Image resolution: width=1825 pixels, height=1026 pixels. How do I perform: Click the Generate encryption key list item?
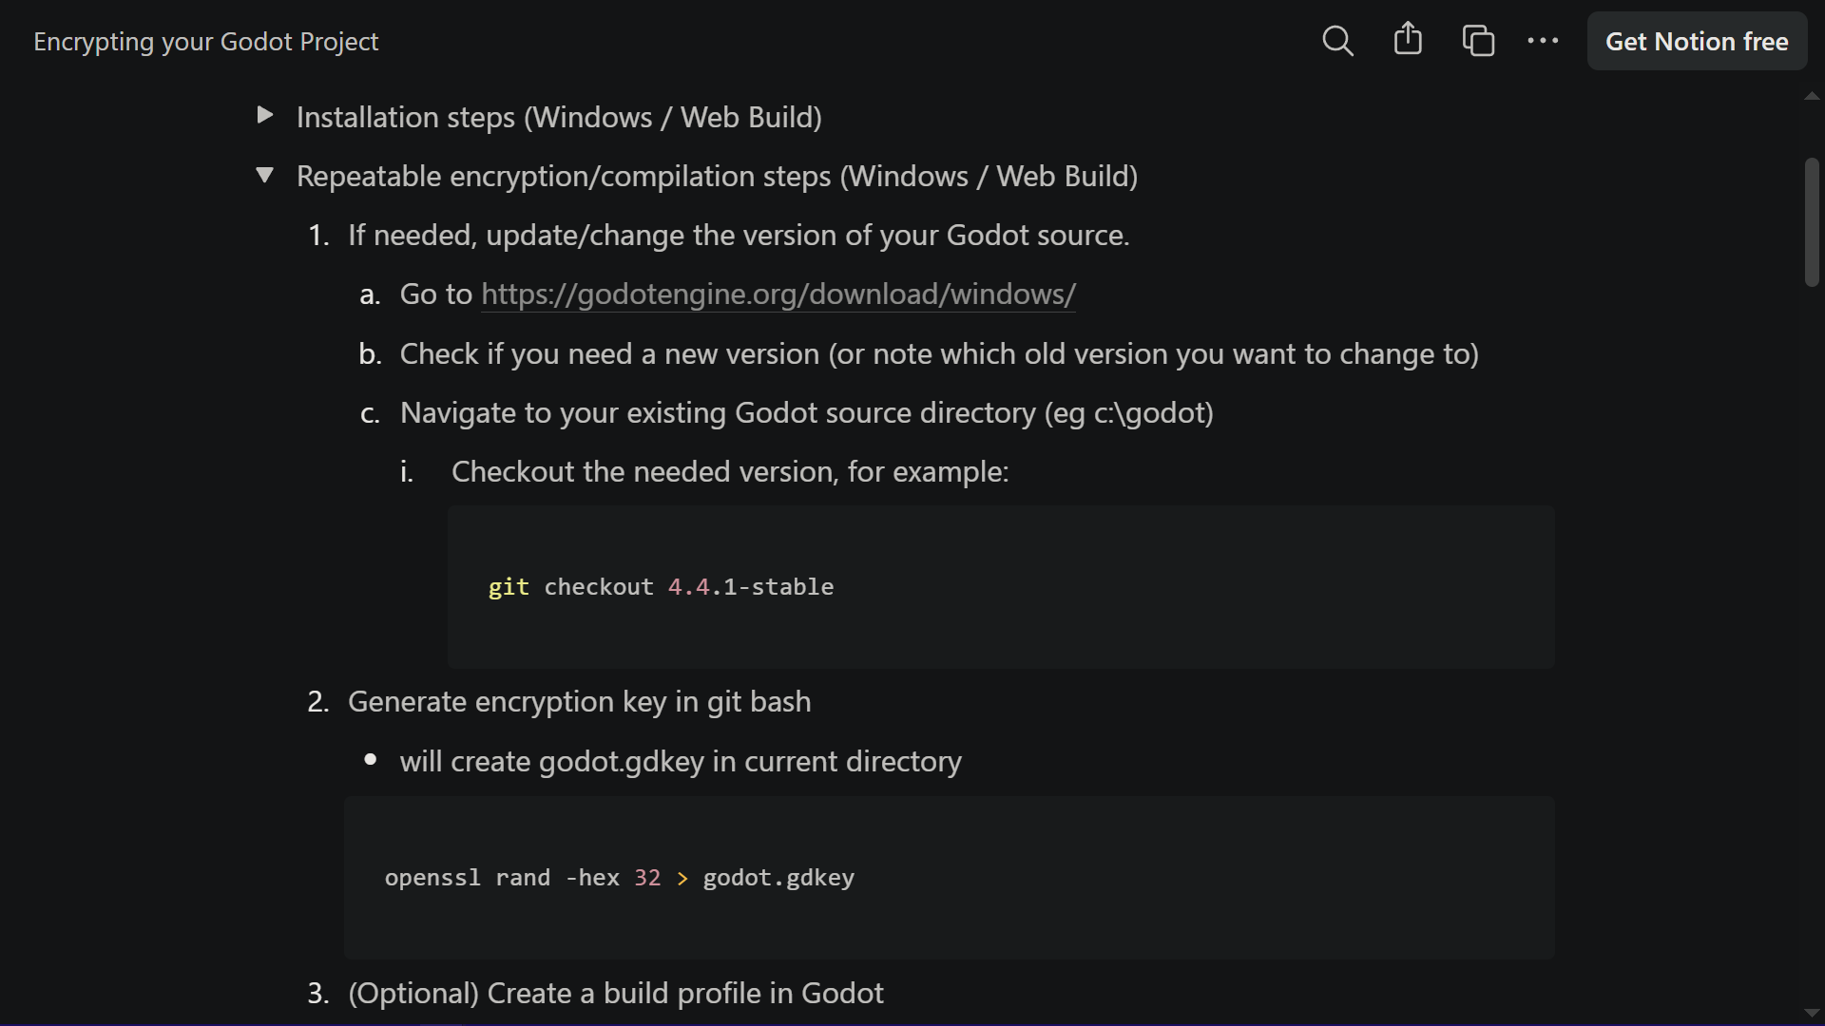[579, 702]
